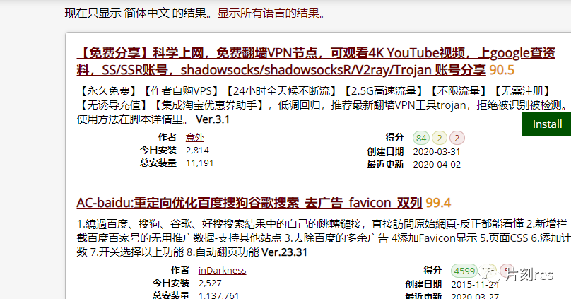Click the Ver.3.1 version text
Viewport: 571px width, 299px height.
(x=213, y=119)
